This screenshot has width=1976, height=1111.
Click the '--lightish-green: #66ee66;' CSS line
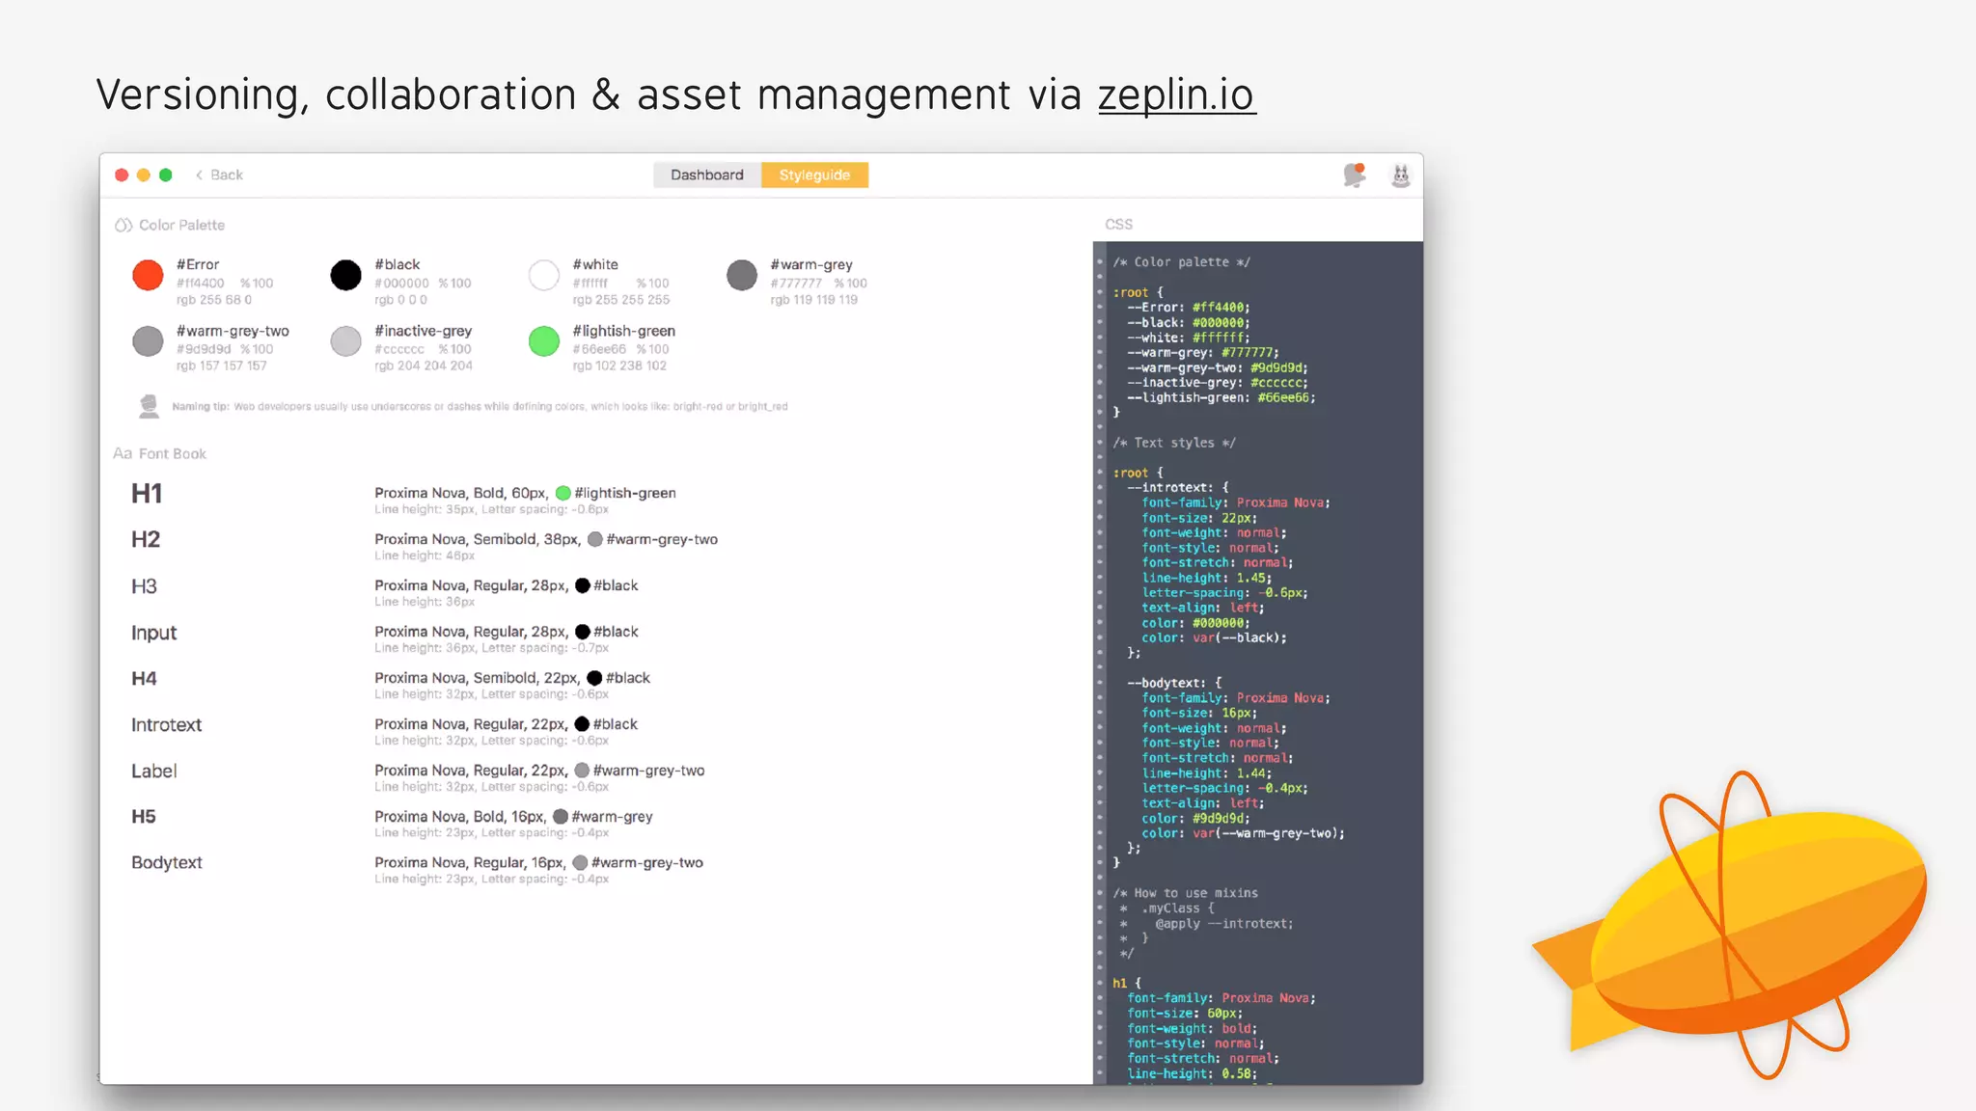(1221, 397)
